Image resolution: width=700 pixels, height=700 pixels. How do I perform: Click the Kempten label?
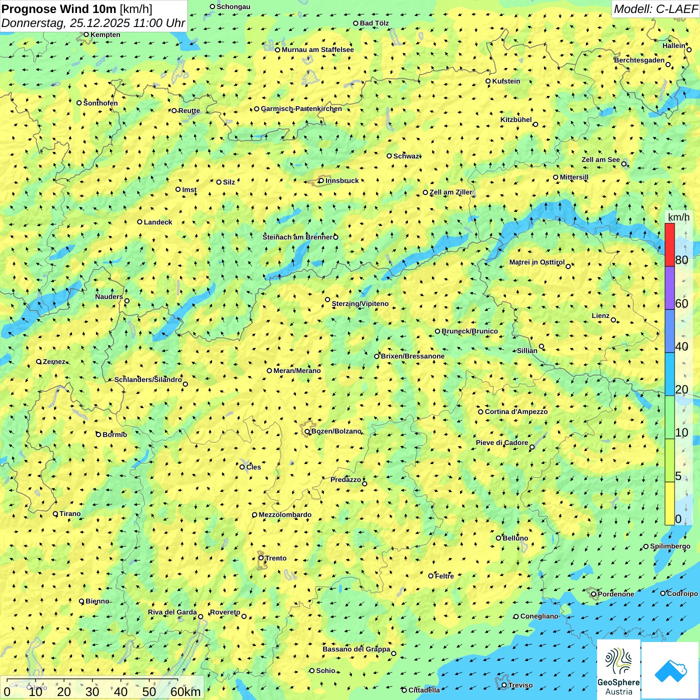coord(105,34)
